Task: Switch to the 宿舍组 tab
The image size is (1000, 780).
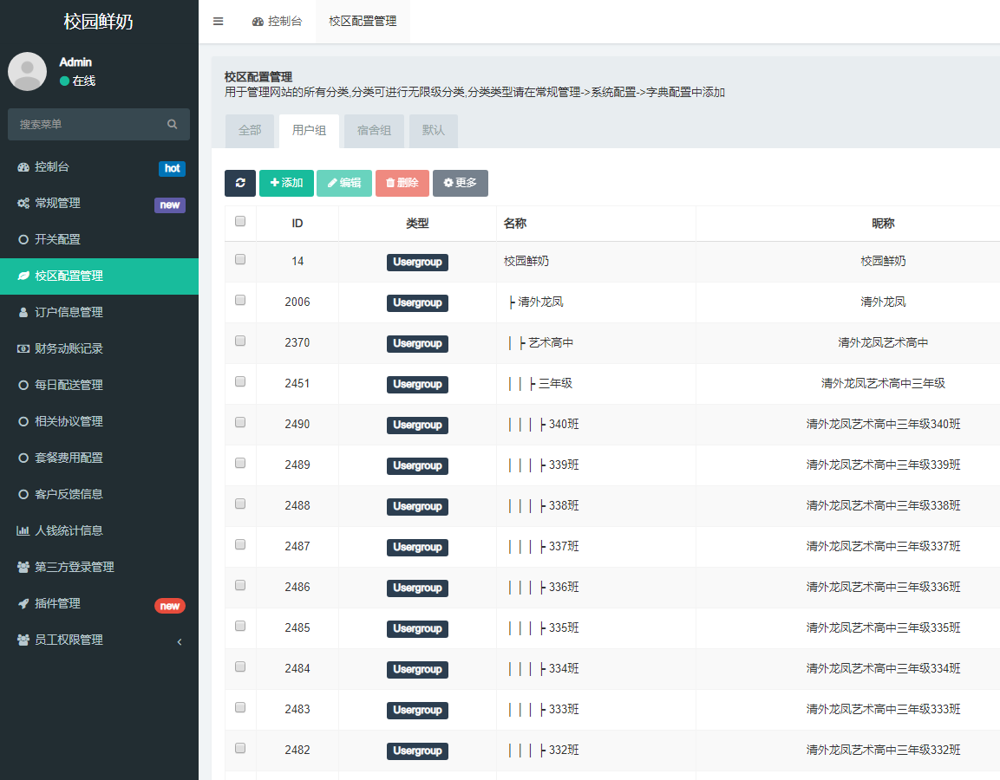Action: (x=374, y=131)
